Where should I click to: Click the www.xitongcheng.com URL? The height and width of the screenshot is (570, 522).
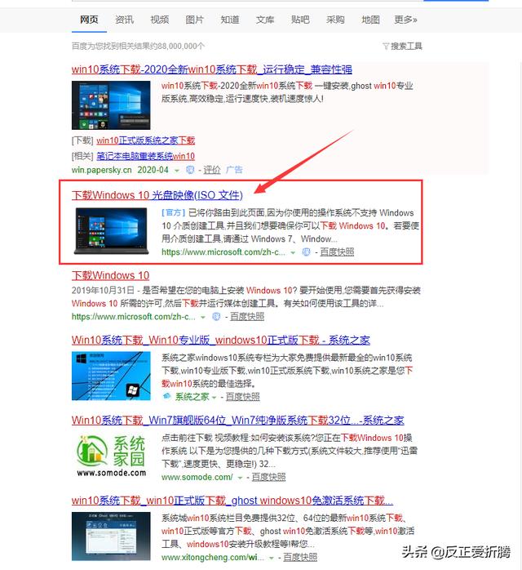213,557
